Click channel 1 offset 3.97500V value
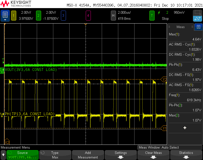This screenshot has width=203, height=160. click(x=26, y=18)
